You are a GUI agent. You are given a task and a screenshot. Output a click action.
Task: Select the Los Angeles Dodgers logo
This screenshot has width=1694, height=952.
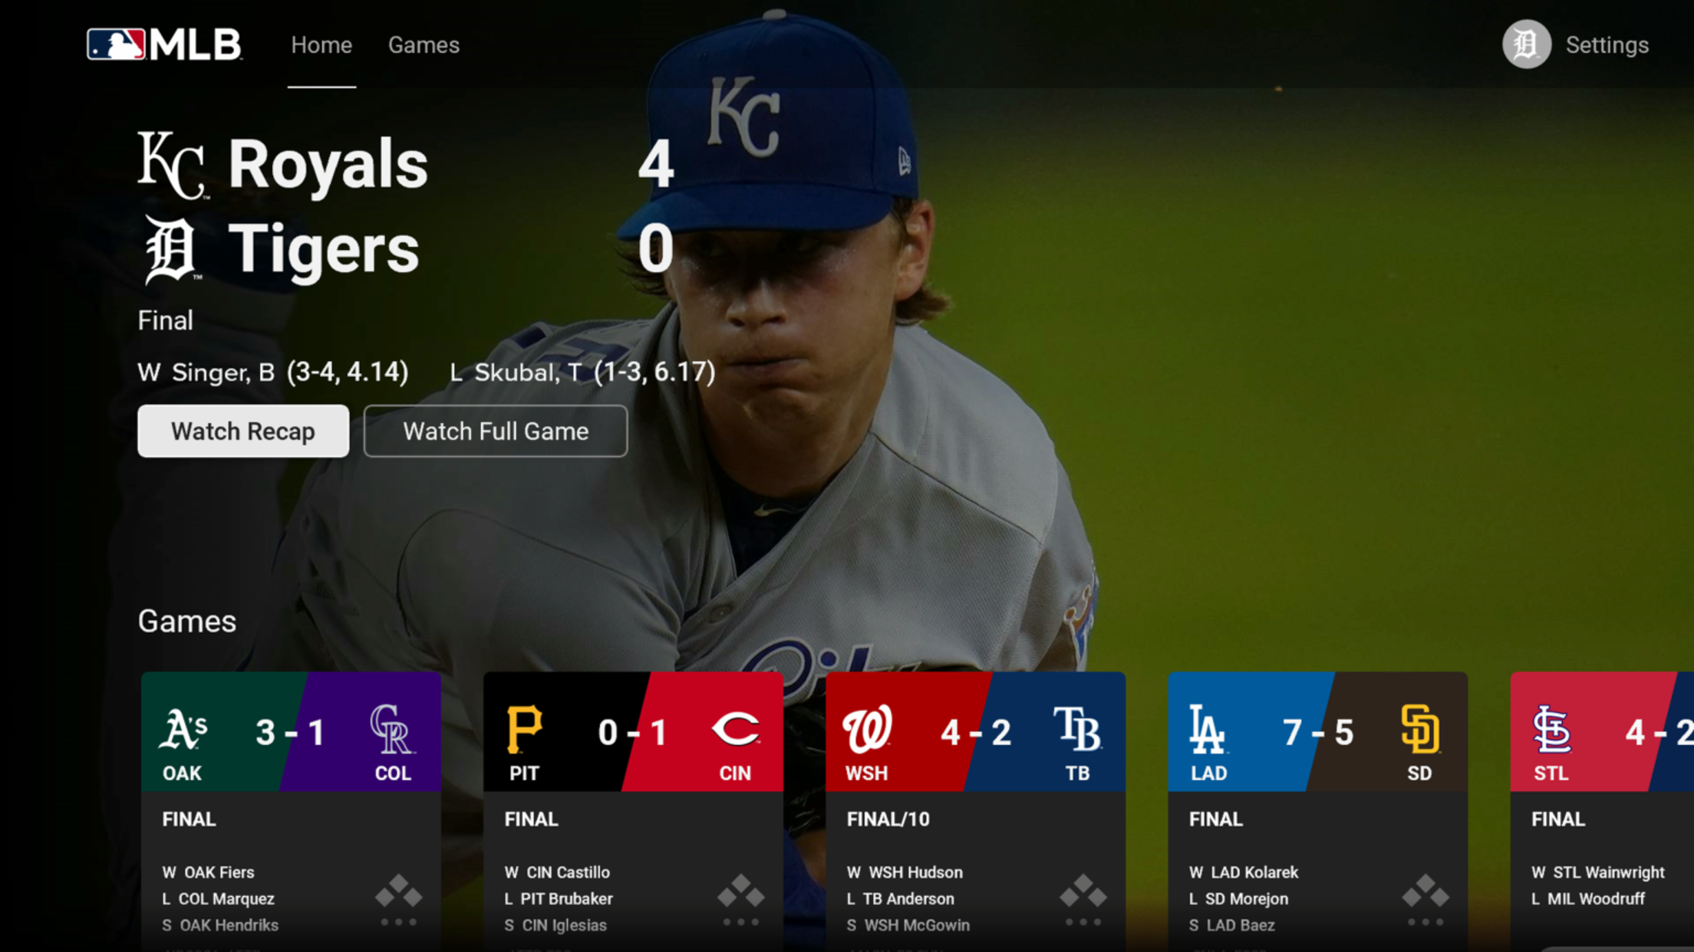pos(1208,729)
